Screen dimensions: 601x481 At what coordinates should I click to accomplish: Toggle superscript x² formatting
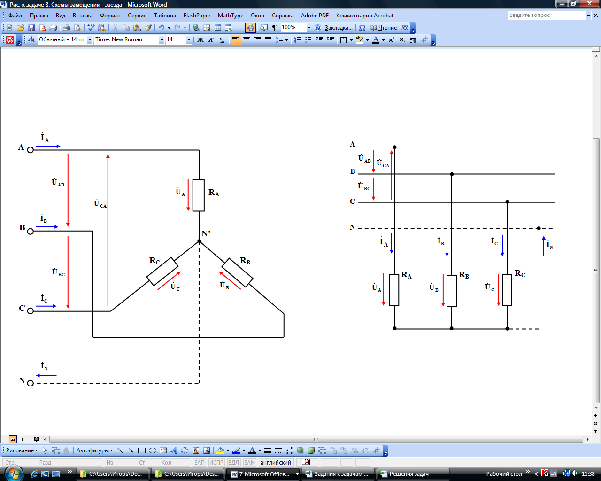(392, 40)
